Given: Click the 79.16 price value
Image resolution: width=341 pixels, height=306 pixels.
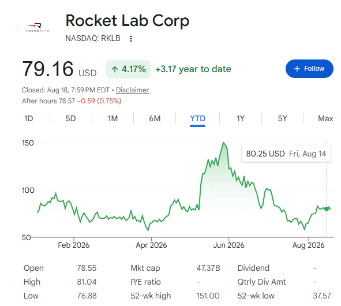Looking at the screenshot, I should click(x=48, y=69).
